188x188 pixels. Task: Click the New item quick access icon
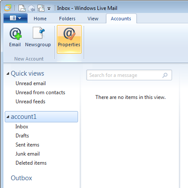click(22, 8)
